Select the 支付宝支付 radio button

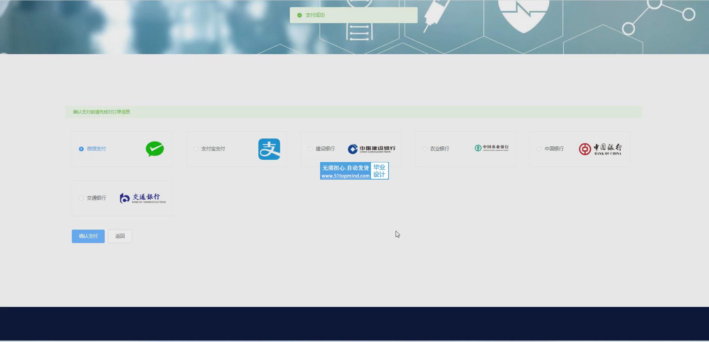click(x=196, y=149)
